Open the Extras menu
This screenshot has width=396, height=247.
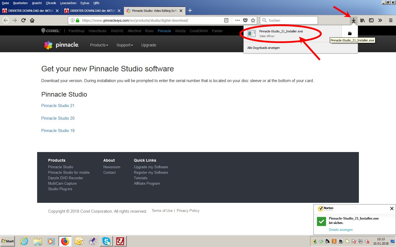[85, 3]
